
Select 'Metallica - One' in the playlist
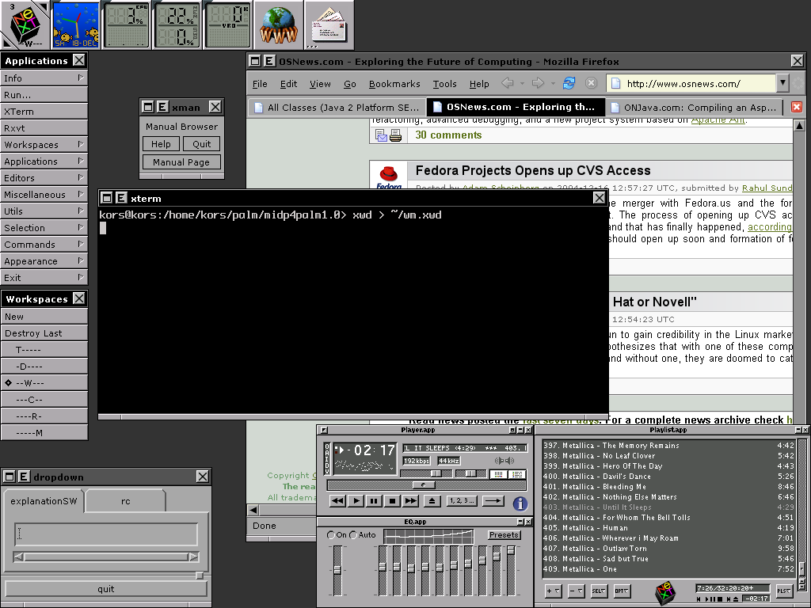[668, 568]
